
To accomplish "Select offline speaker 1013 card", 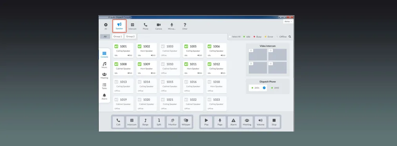I will point(123,86).
